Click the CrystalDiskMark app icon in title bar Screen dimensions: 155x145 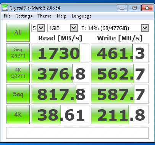(x=5, y=8)
